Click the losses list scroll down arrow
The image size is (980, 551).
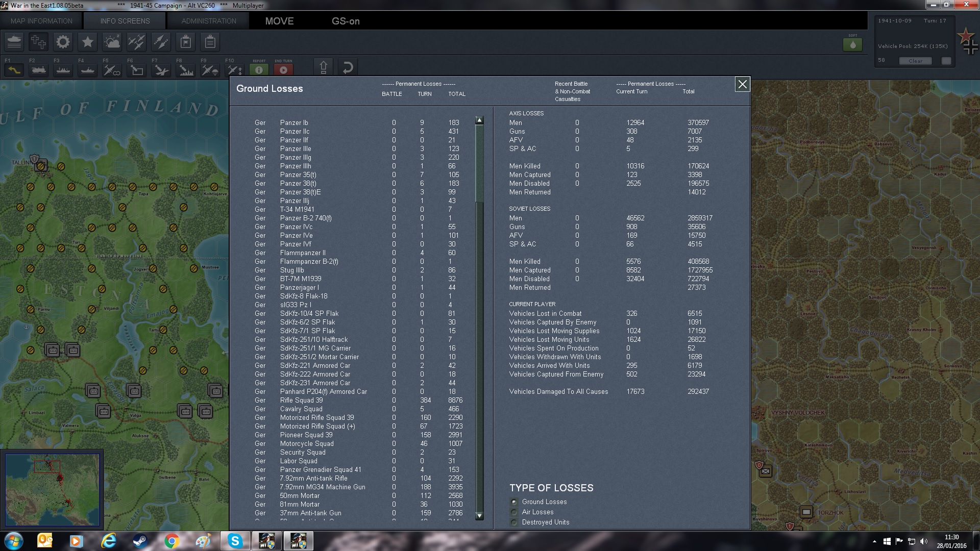pos(479,516)
